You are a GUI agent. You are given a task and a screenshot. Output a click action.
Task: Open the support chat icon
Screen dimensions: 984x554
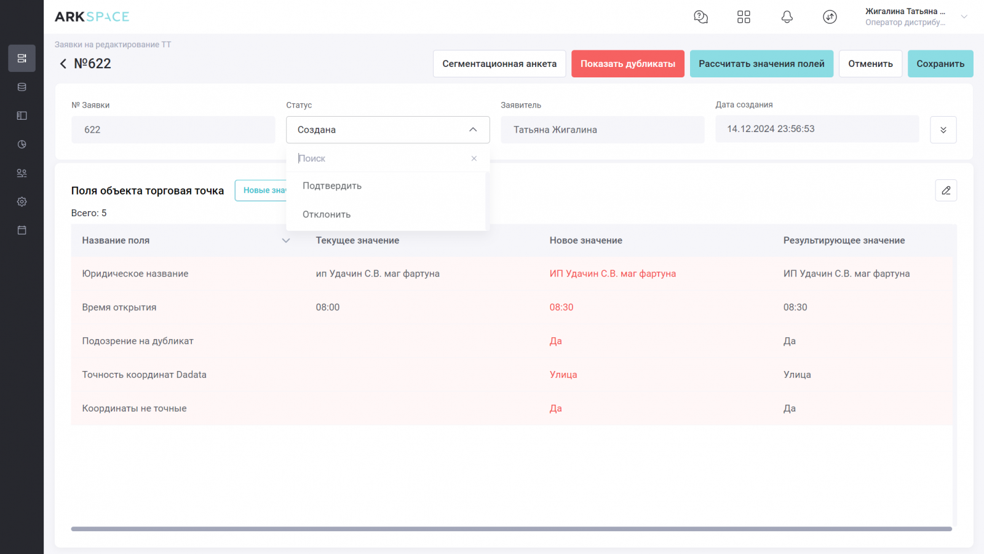point(700,17)
